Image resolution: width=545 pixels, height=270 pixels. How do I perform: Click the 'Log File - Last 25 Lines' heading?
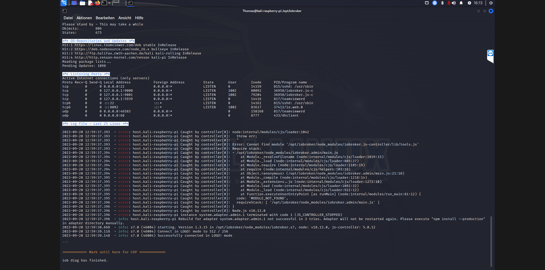point(95,124)
